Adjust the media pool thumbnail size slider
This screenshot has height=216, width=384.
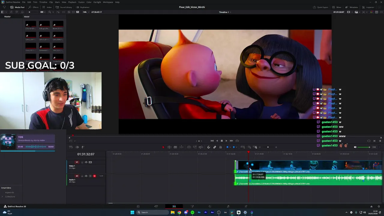point(29,12)
